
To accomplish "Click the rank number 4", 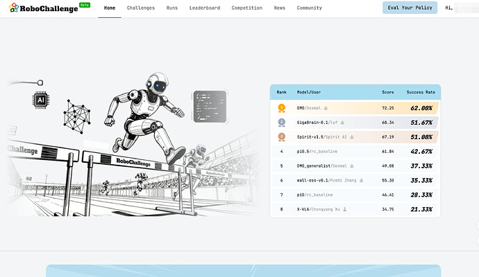I will 282,152.
